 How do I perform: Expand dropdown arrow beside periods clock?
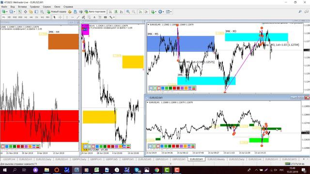(x=163, y=12)
